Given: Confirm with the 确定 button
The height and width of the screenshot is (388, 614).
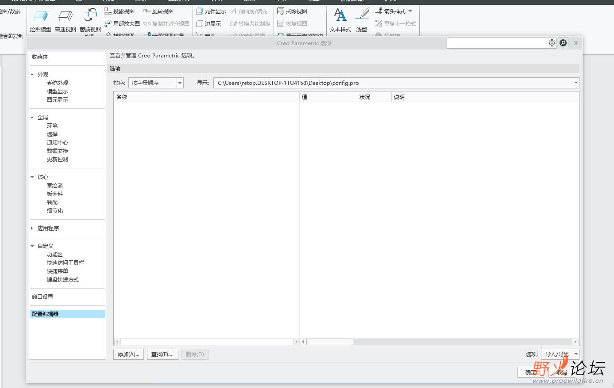Looking at the screenshot, I should 531,372.
